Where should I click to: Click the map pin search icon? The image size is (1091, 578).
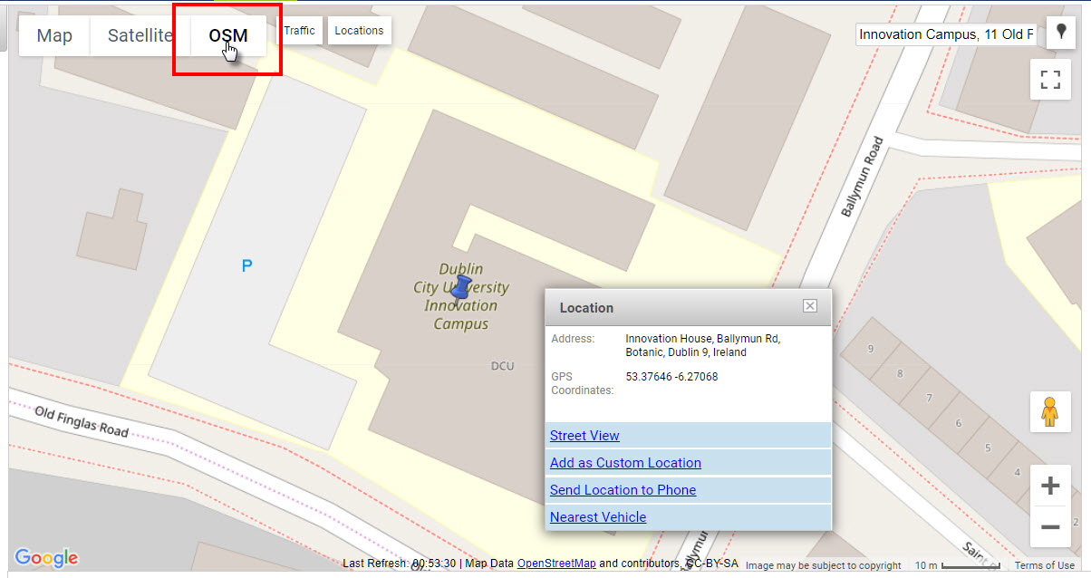(x=1060, y=32)
